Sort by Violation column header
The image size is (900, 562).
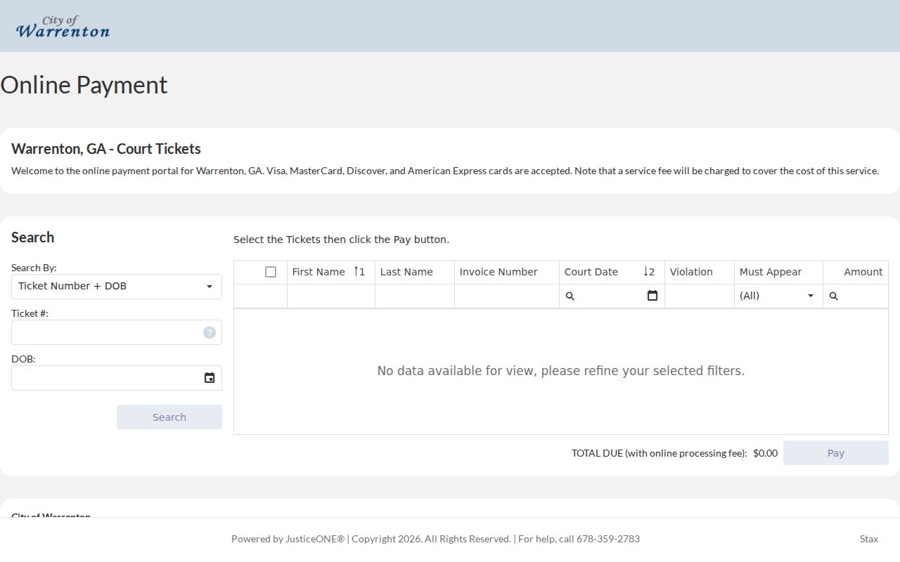700,272
